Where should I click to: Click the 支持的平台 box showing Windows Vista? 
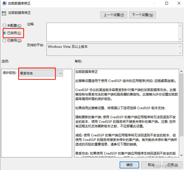[x=112, y=50]
